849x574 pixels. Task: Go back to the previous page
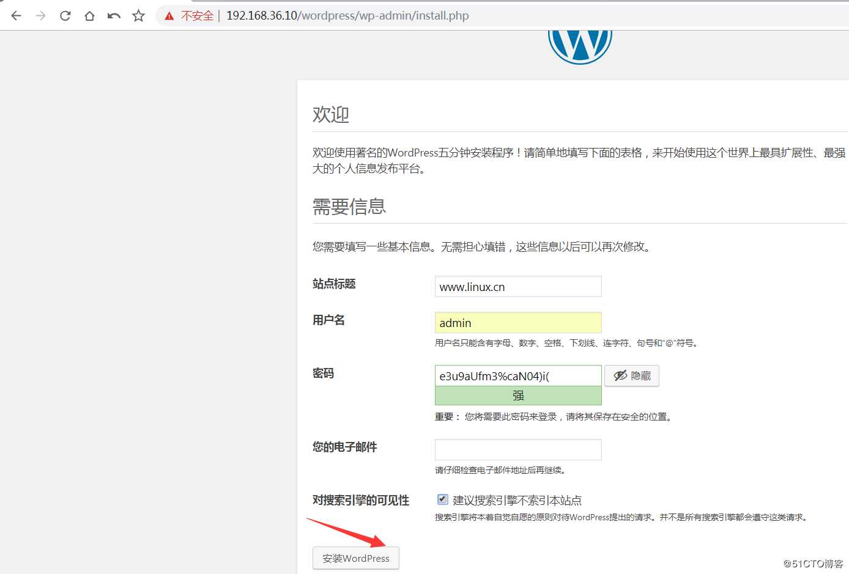17,16
